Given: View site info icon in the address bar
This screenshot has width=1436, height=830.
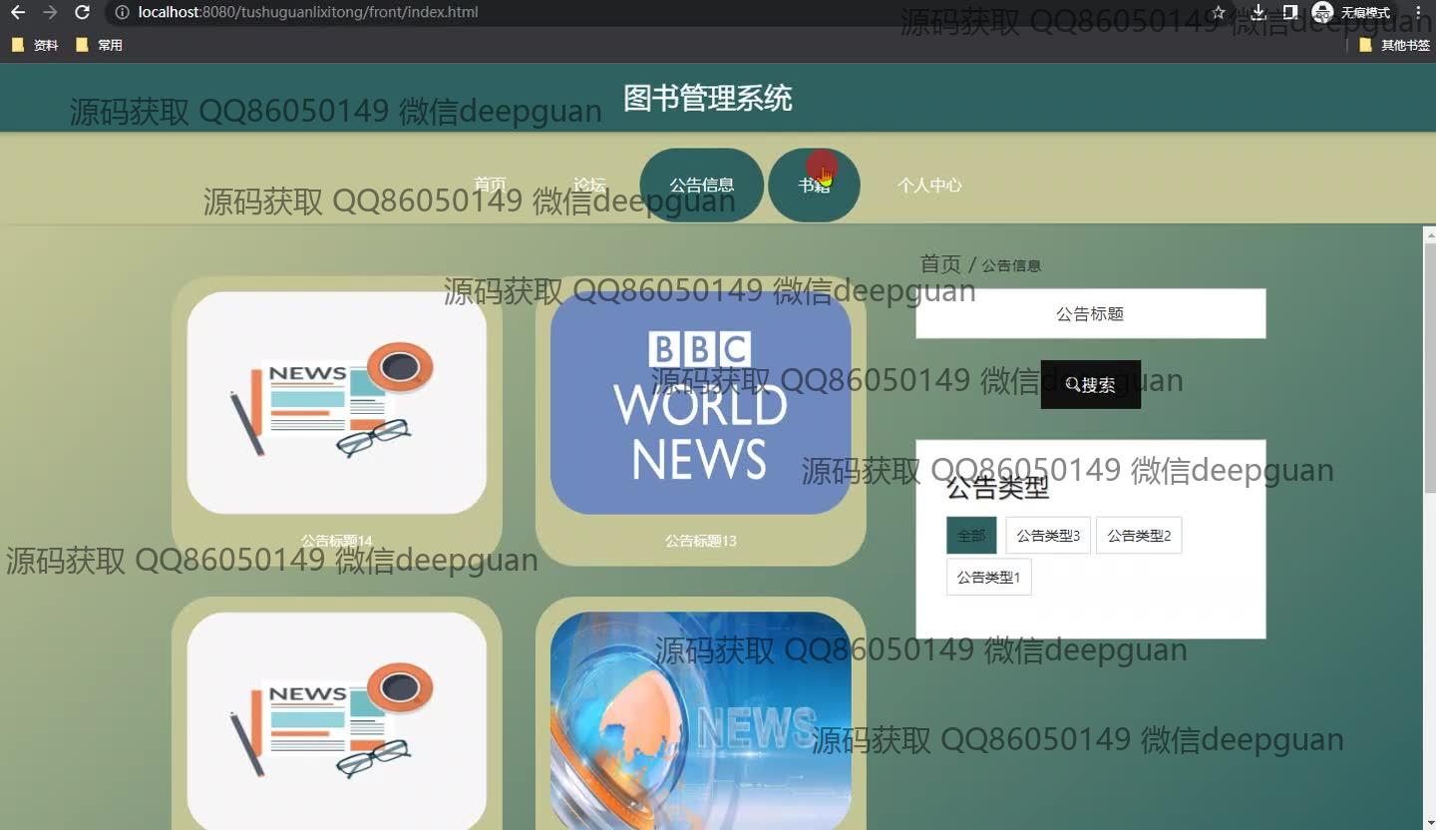Looking at the screenshot, I should pos(122,13).
